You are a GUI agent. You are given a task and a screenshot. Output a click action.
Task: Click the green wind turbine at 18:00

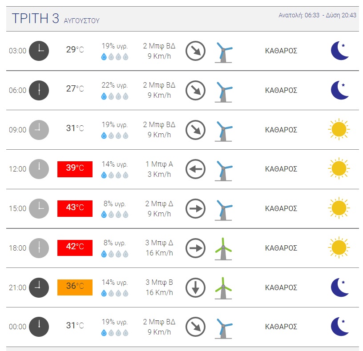coord(223,249)
